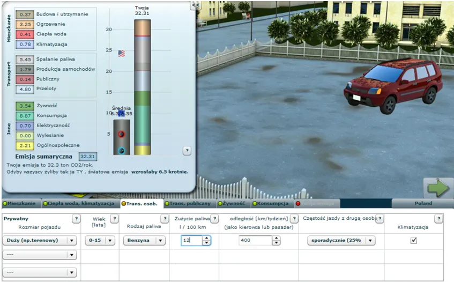Screen dimensions: 454x282
Task: Open help for Częstość jazdy z drugą osobą
Action: click(379, 219)
